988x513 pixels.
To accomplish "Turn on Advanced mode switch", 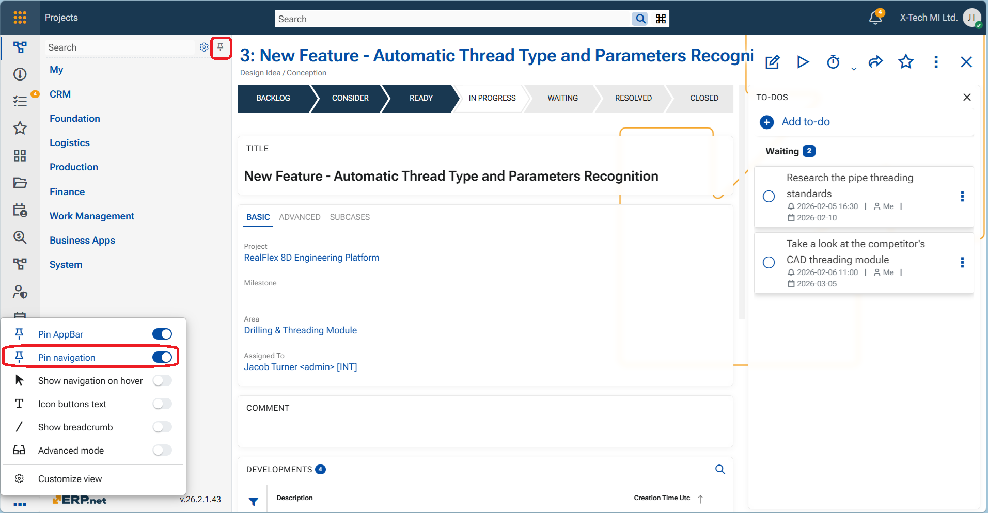I will 162,451.
